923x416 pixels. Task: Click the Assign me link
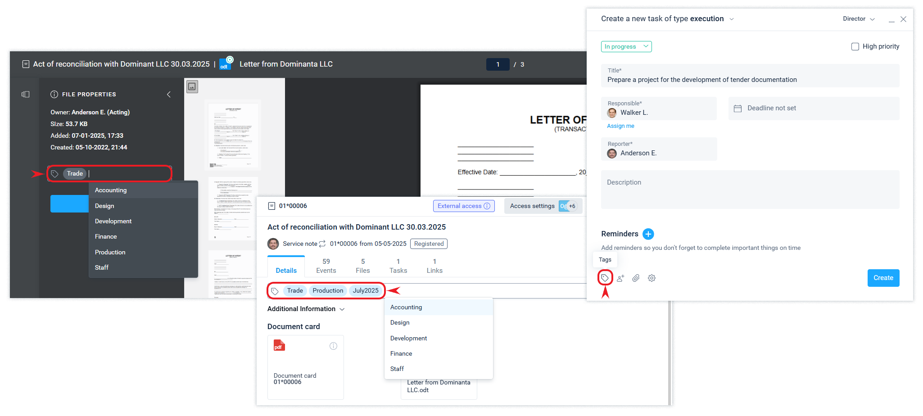pos(620,126)
